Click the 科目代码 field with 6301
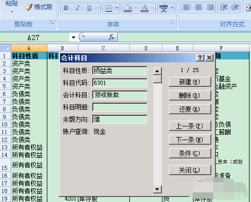This screenshot has width=251, height=202. 120,83
